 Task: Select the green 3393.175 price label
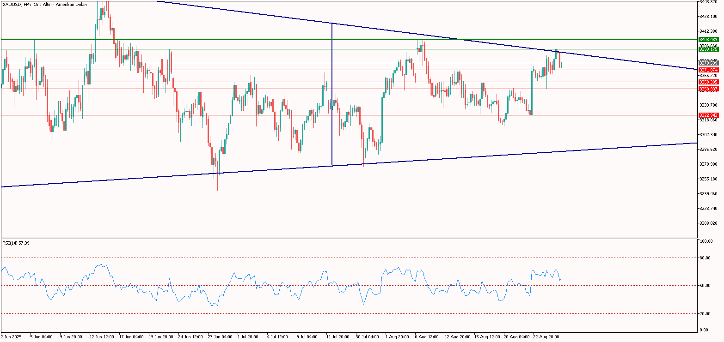(x=708, y=49)
